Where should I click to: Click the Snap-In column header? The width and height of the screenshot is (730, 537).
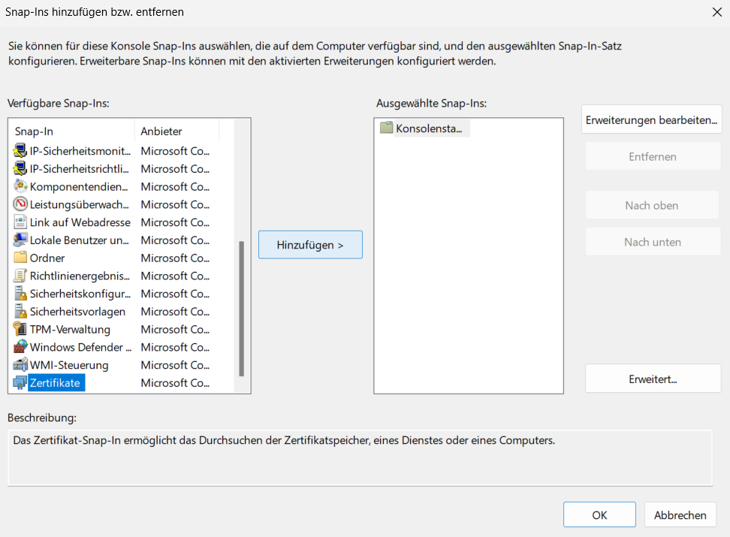[x=73, y=131]
